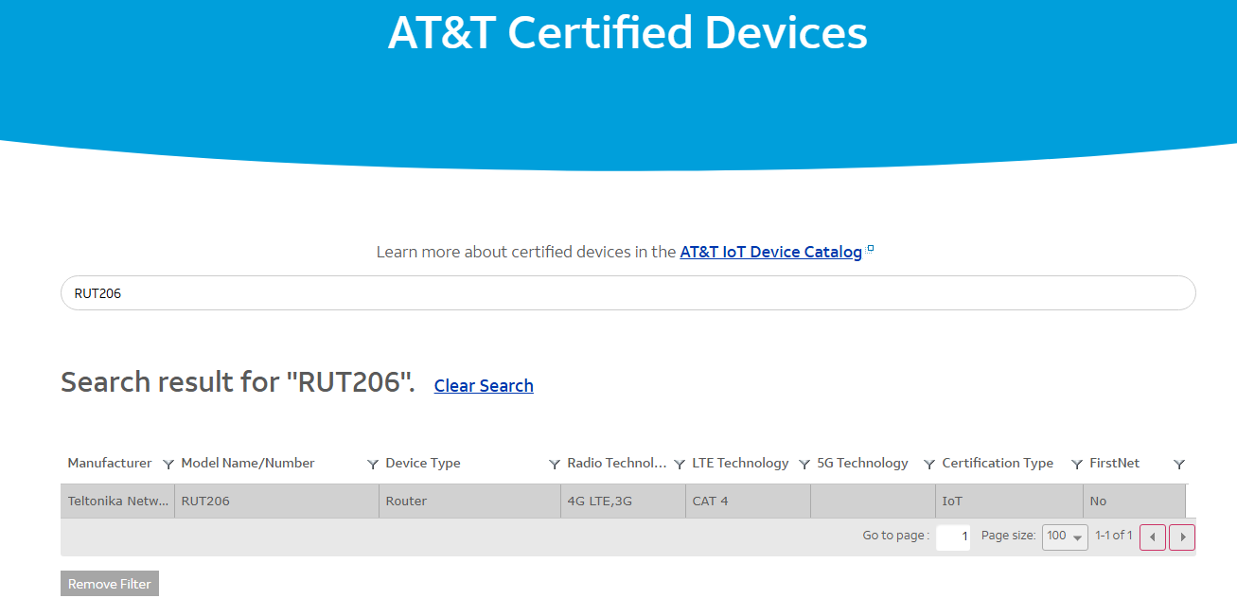Go to previous results page
The height and width of the screenshot is (616, 1237).
pos(1152,537)
